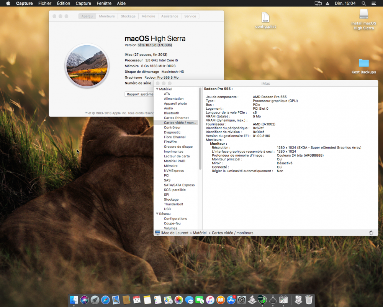Select Coupe-feu under Réseau
383x307 pixels.
click(172, 223)
